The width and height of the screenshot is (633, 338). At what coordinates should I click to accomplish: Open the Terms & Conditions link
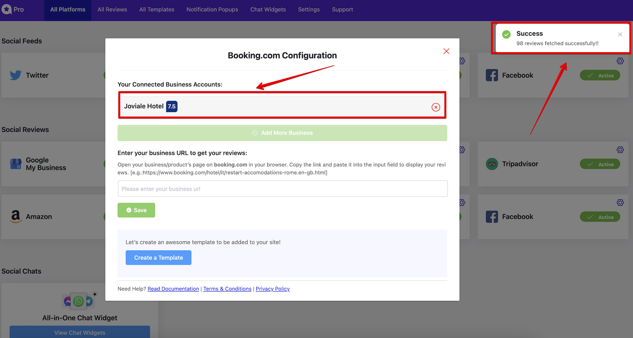[x=227, y=289]
